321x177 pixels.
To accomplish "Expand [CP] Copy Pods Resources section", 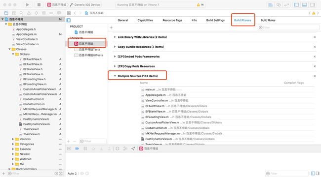I will point(115,66).
